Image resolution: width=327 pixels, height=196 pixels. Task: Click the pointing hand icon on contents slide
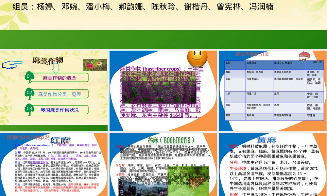pyautogui.click(x=12, y=65)
